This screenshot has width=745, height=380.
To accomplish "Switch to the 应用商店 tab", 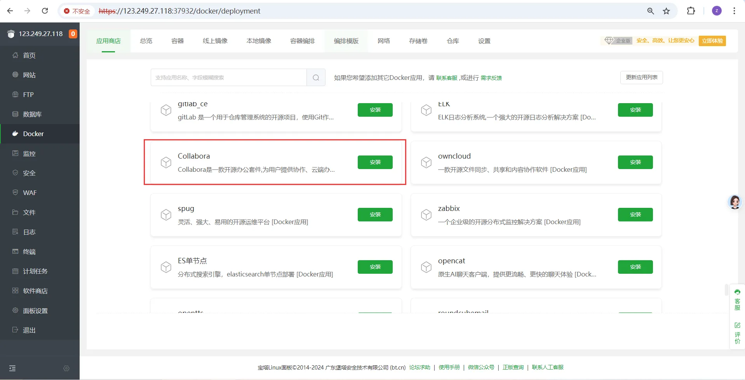I will point(108,41).
